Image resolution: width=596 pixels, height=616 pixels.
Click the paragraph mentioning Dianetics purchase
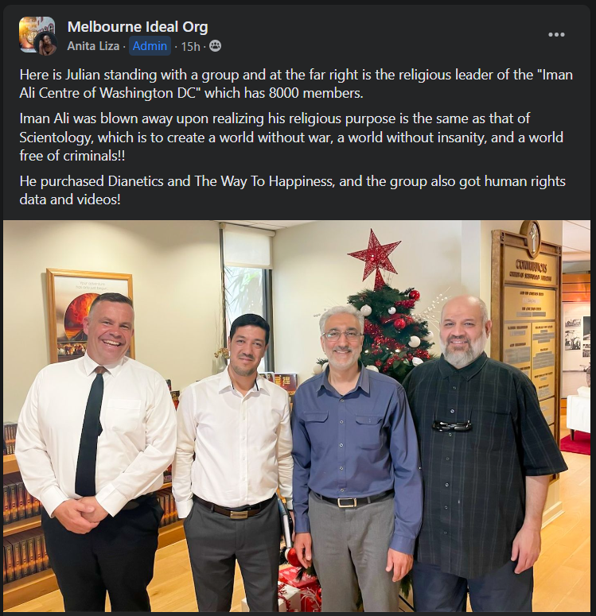[x=293, y=191]
